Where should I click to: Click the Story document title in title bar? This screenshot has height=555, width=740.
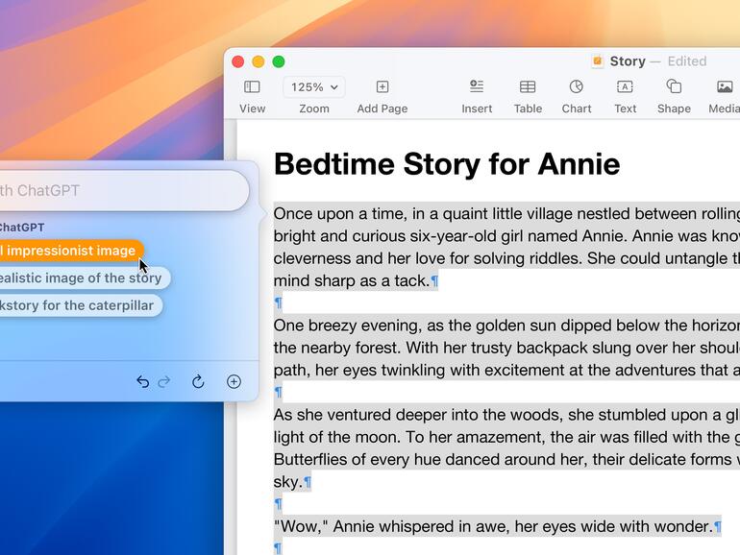pos(627,61)
